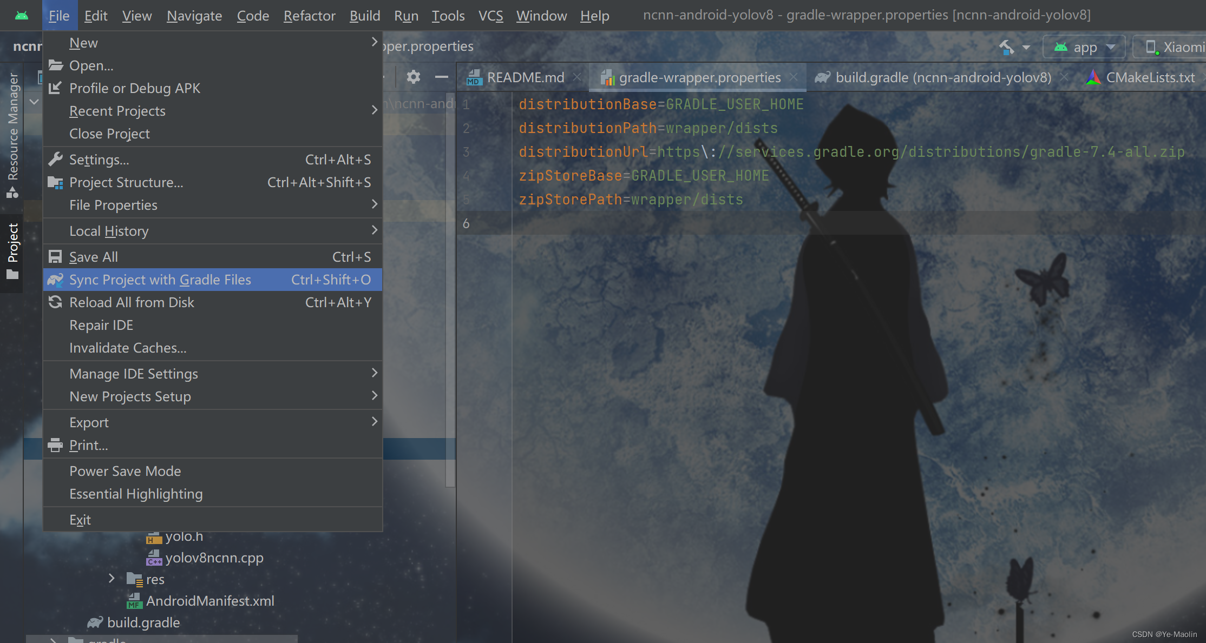The image size is (1206, 643).
Task: Select yolov8ncnn.cpp in project tree
Action: [x=214, y=558]
